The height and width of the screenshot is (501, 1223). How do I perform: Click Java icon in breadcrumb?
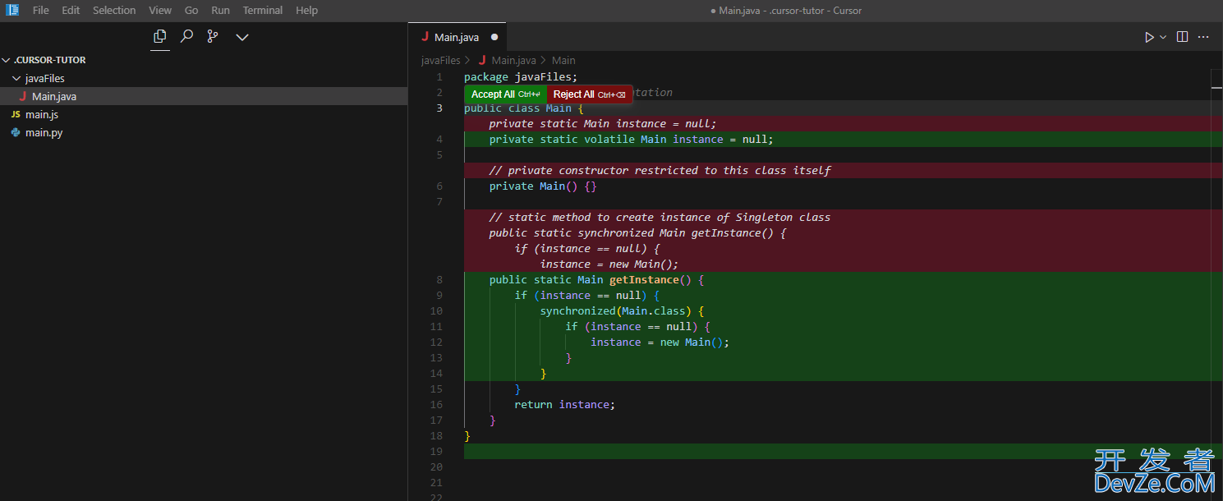pyautogui.click(x=482, y=60)
